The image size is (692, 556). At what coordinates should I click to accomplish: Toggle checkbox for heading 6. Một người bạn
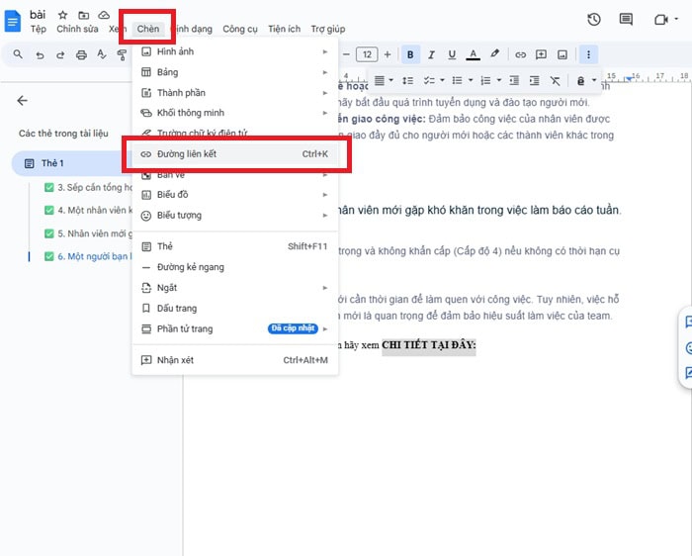(49, 256)
